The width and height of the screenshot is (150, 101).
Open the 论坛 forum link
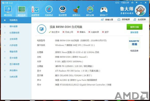pos(117,3)
